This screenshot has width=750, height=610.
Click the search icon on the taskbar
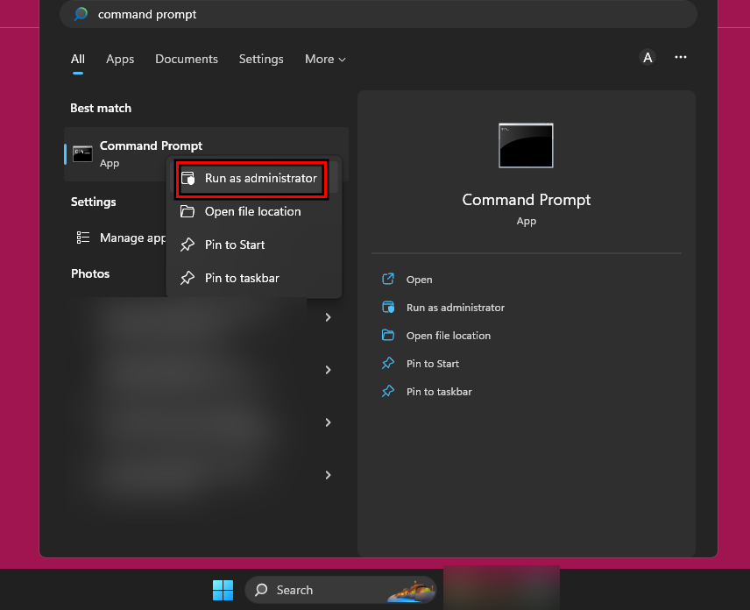tap(260, 590)
